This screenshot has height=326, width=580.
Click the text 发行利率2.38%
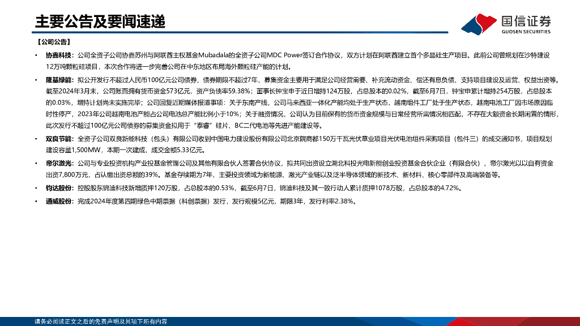(331, 201)
